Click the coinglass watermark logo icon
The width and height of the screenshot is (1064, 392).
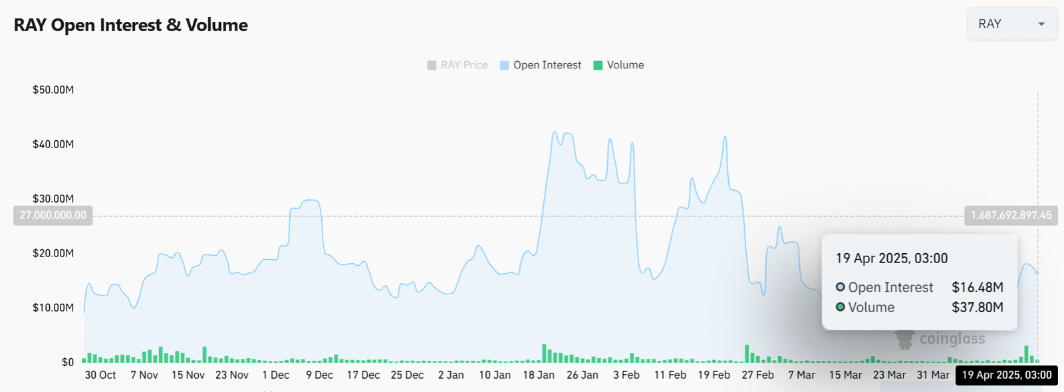click(x=904, y=340)
